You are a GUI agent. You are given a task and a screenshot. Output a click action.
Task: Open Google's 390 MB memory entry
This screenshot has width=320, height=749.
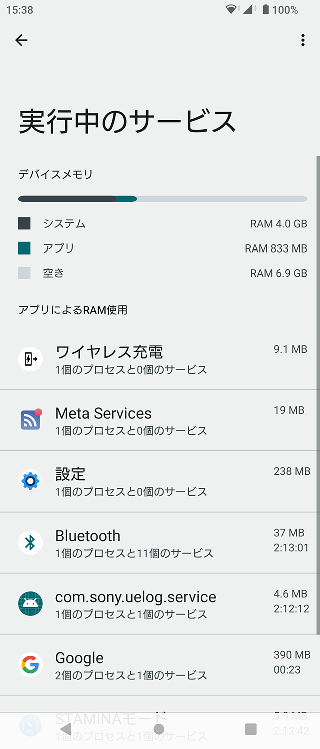160,665
